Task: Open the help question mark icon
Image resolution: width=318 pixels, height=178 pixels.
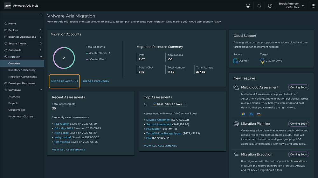Action: pyautogui.click(x=270, y=6)
